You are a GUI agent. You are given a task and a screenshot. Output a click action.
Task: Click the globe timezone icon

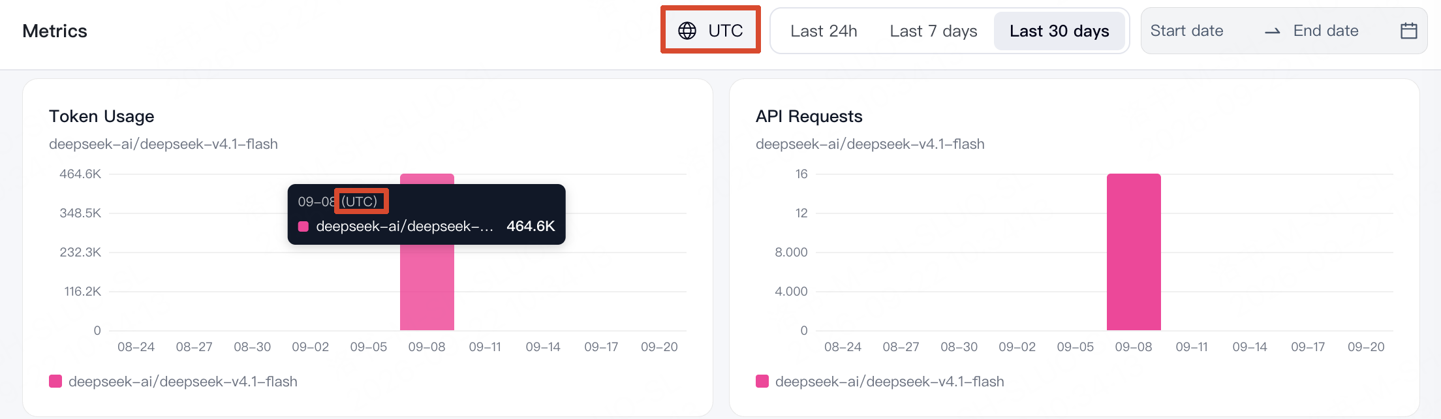[687, 31]
